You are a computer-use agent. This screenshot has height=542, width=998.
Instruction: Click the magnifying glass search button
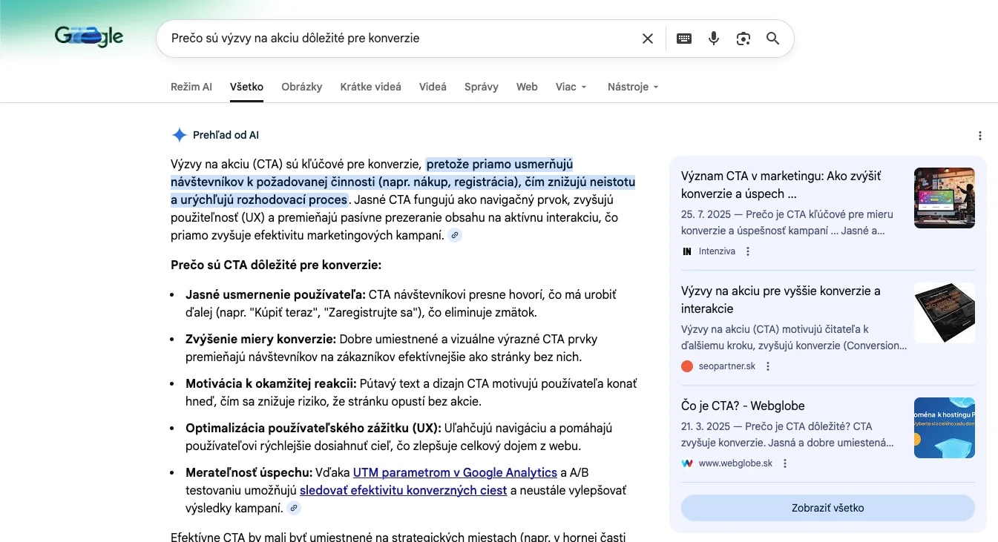(x=772, y=39)
